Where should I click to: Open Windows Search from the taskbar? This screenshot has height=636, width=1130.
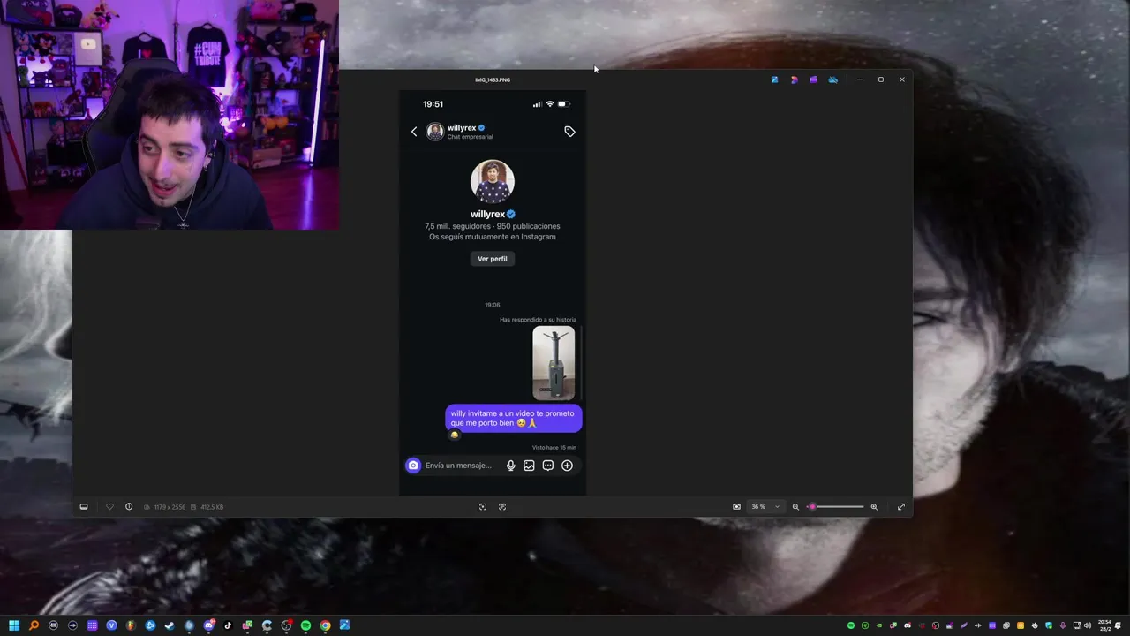pos(34,625)
